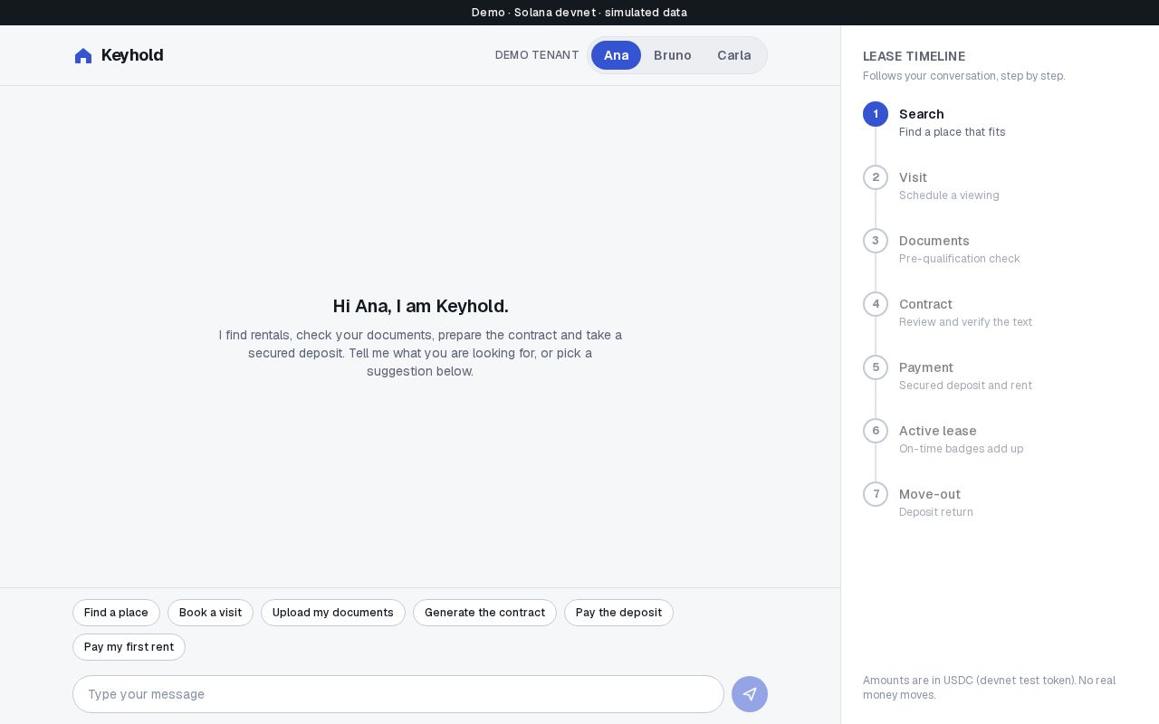This screenshot has width=1159, height=724.
Task: Click the Keyhold house logo icon
Action: [x=83, y=56]
